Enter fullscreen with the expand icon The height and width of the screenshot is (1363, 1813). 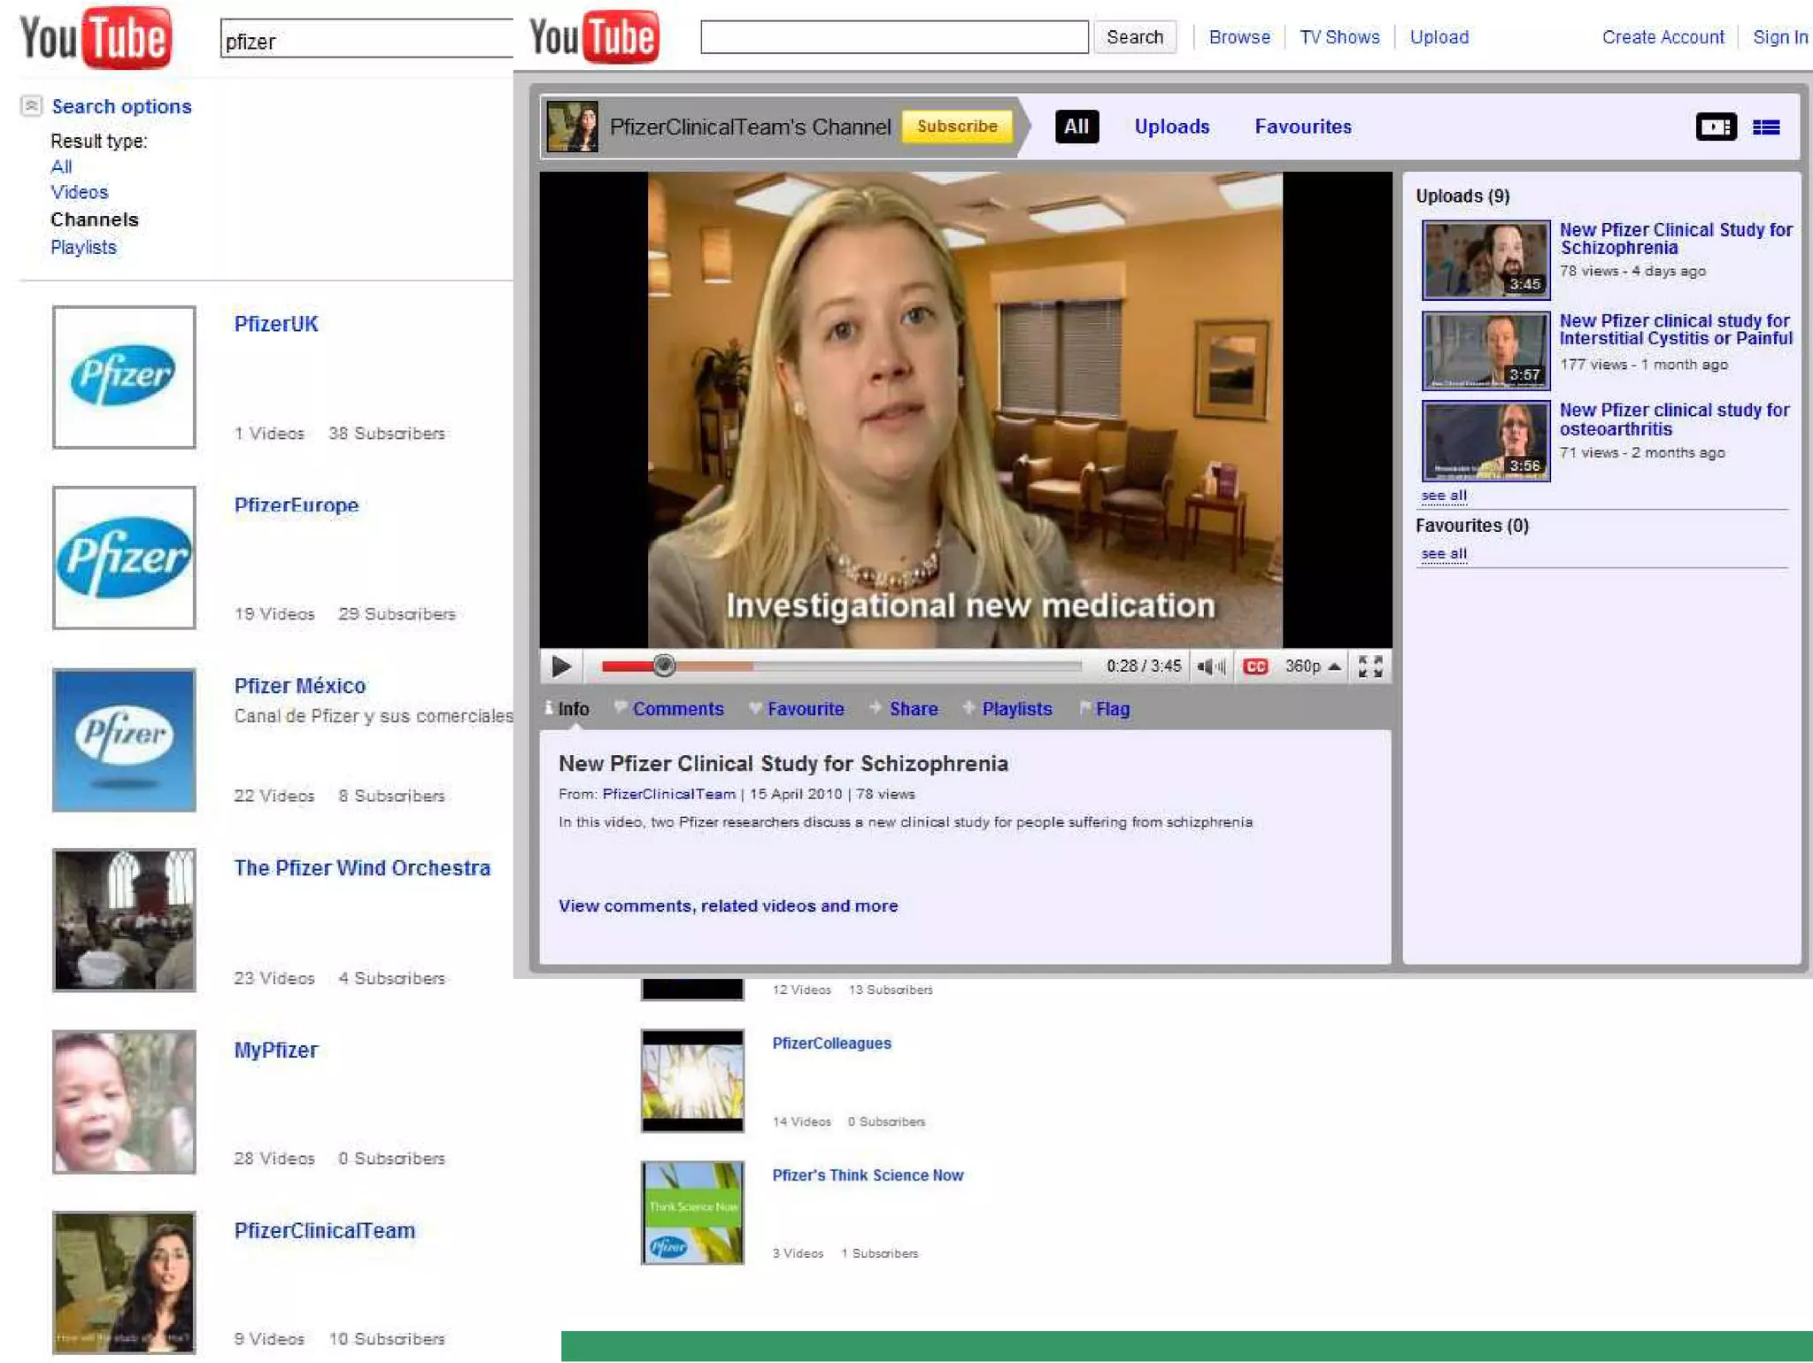point(1370,666)
